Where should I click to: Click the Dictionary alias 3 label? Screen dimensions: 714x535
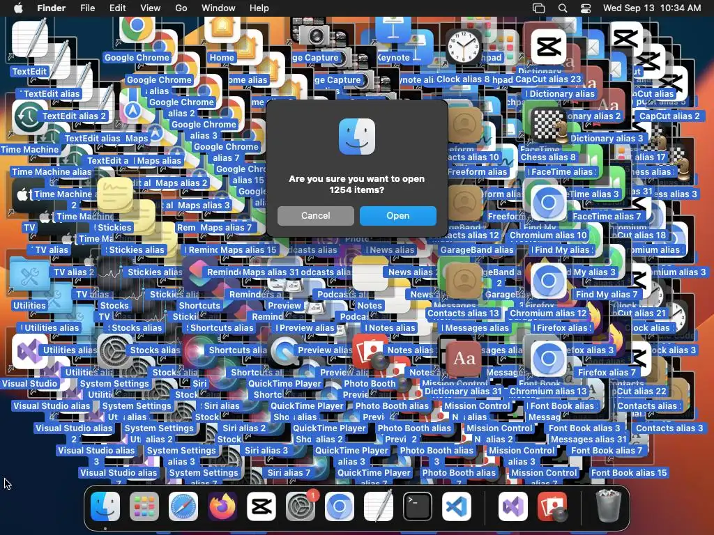(x=607, y=139)
